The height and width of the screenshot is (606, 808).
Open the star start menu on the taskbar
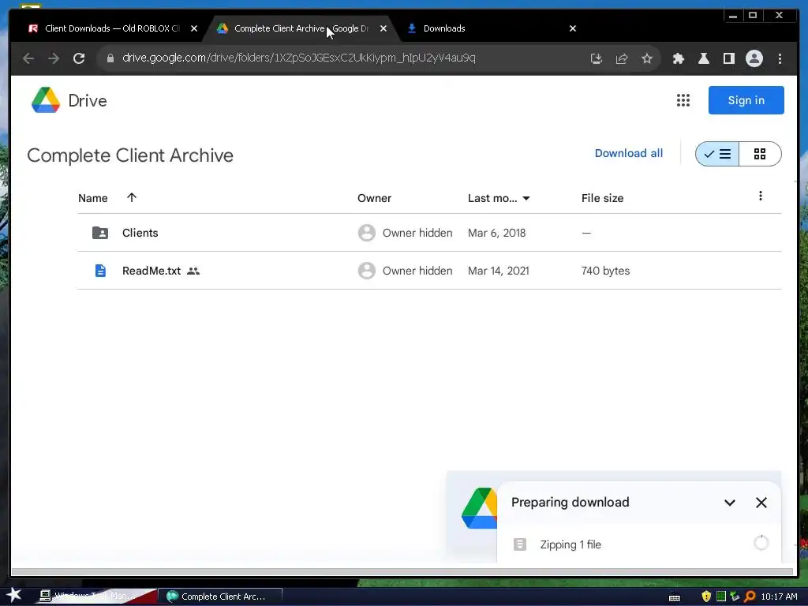click(x=13, y=596)
